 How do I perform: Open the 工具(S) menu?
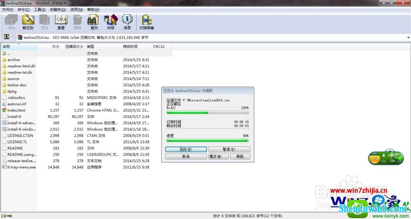[39, 9]
